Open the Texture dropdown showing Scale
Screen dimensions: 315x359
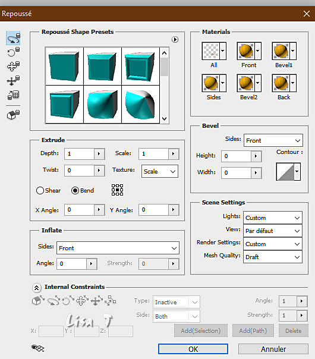pyautogui.click(x=159, y=172)
